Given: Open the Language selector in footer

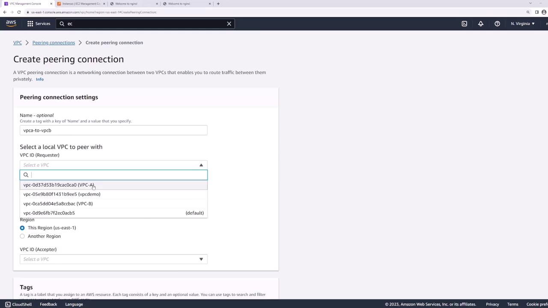Looking at the screenshot, I should 74,304.
